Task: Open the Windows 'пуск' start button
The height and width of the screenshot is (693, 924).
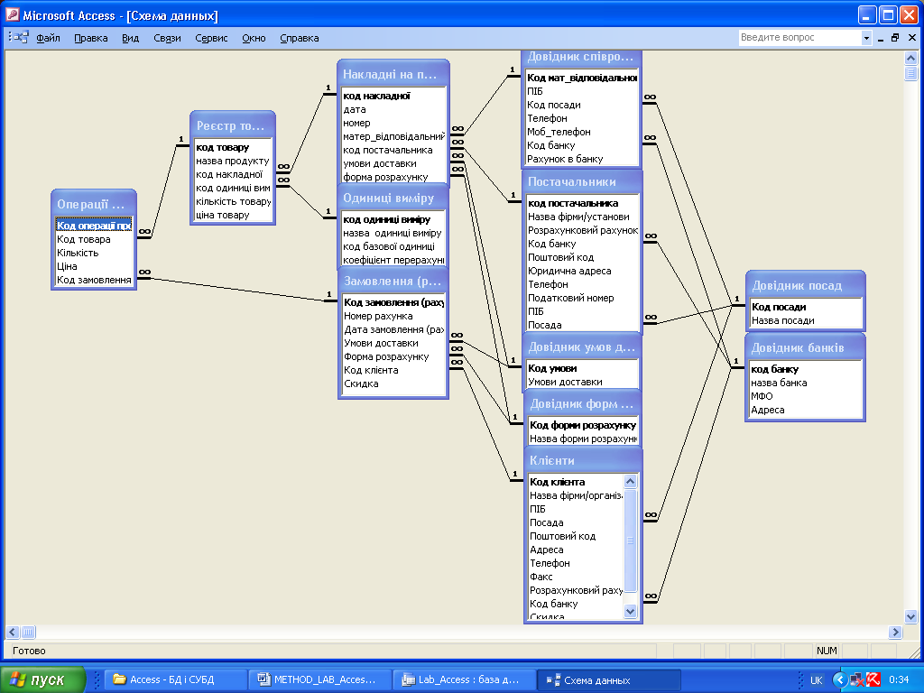Action: (x=42, y=680)
